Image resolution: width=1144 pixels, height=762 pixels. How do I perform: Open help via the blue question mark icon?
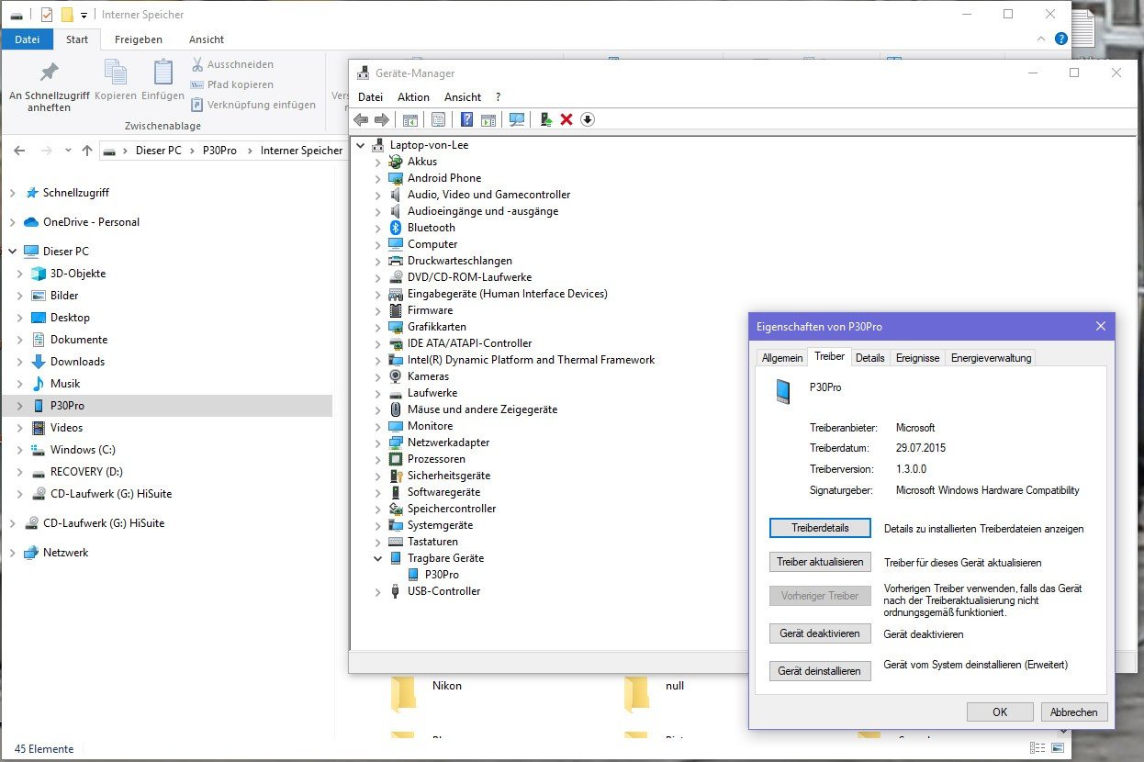[x=466, y=119]
